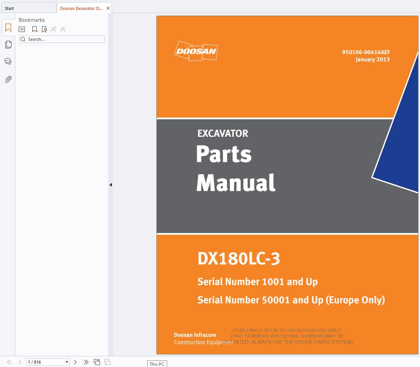Open the Comments panel
The height and width of the screenshot is (367, 420).
tap(8, 61)
